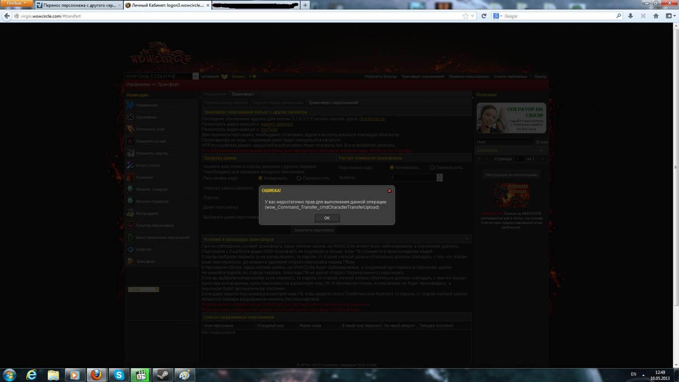This screenshot has height=382, width=679.
Task: Increase the Уровень level stepper
Action: tap(439, 176)
